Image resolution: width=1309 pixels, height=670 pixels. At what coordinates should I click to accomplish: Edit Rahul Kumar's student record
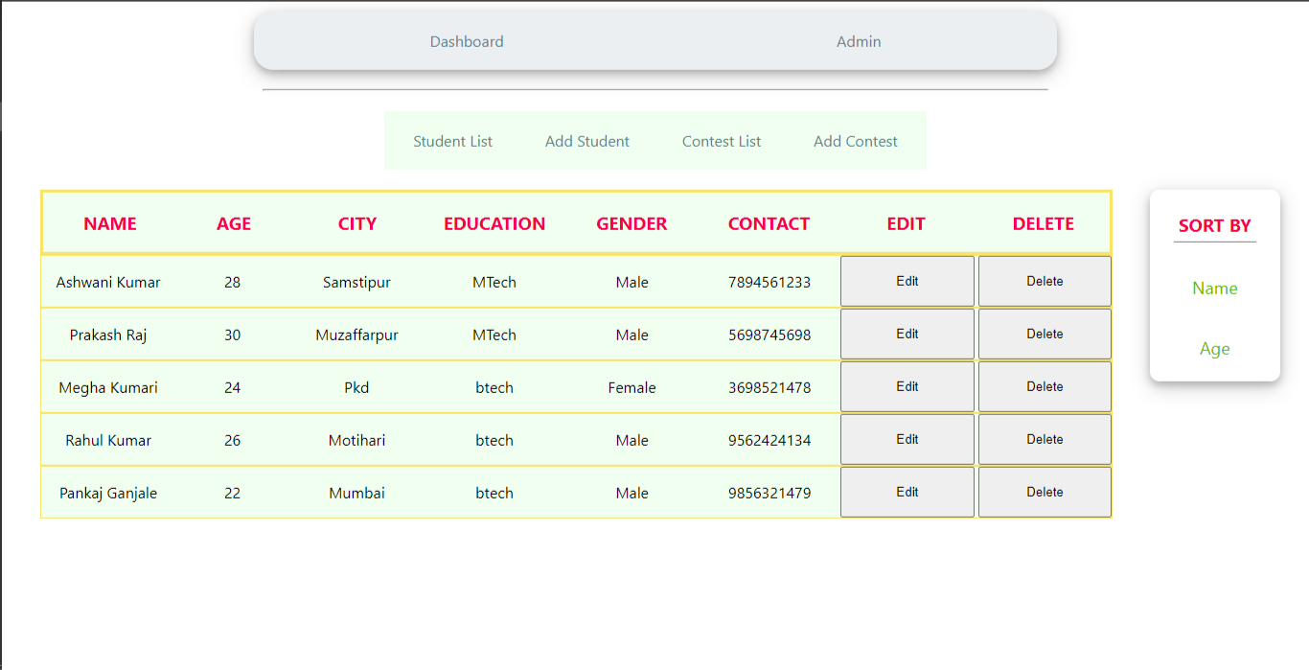(x=907, y=438)
